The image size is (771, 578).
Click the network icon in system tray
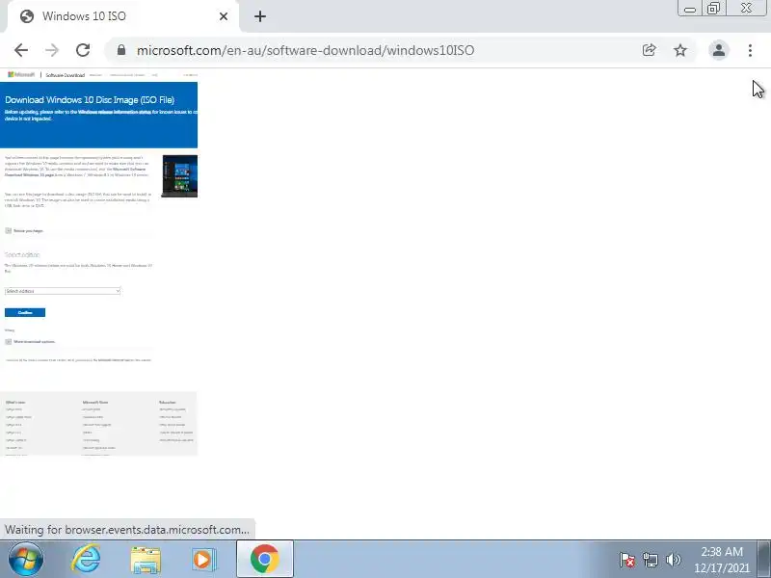coord(650,560)
